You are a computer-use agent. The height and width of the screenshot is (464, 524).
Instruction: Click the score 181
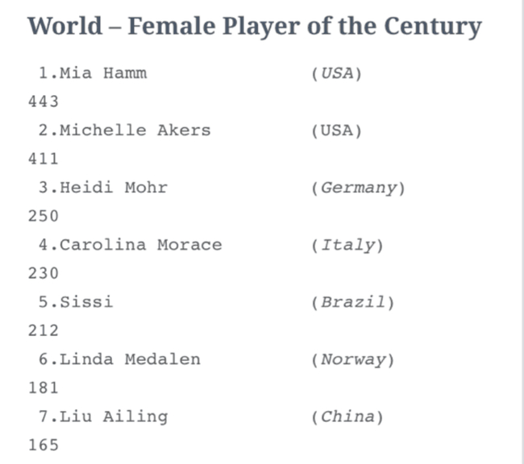point(44,388)
